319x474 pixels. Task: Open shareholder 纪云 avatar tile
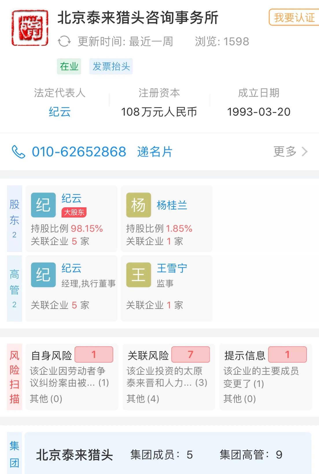tap(43, 205)
